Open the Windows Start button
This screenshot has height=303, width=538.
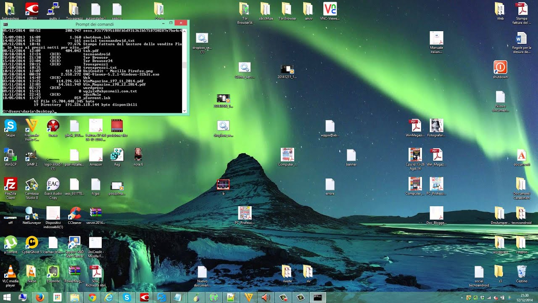7,298
